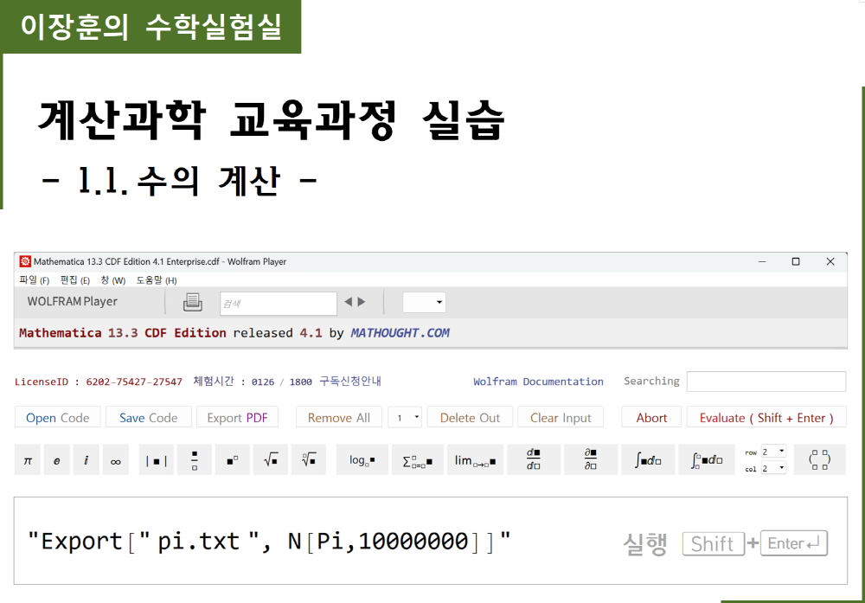Insert the imaginary unit i symbol
The image size is (865, 603).
point(86,460)
